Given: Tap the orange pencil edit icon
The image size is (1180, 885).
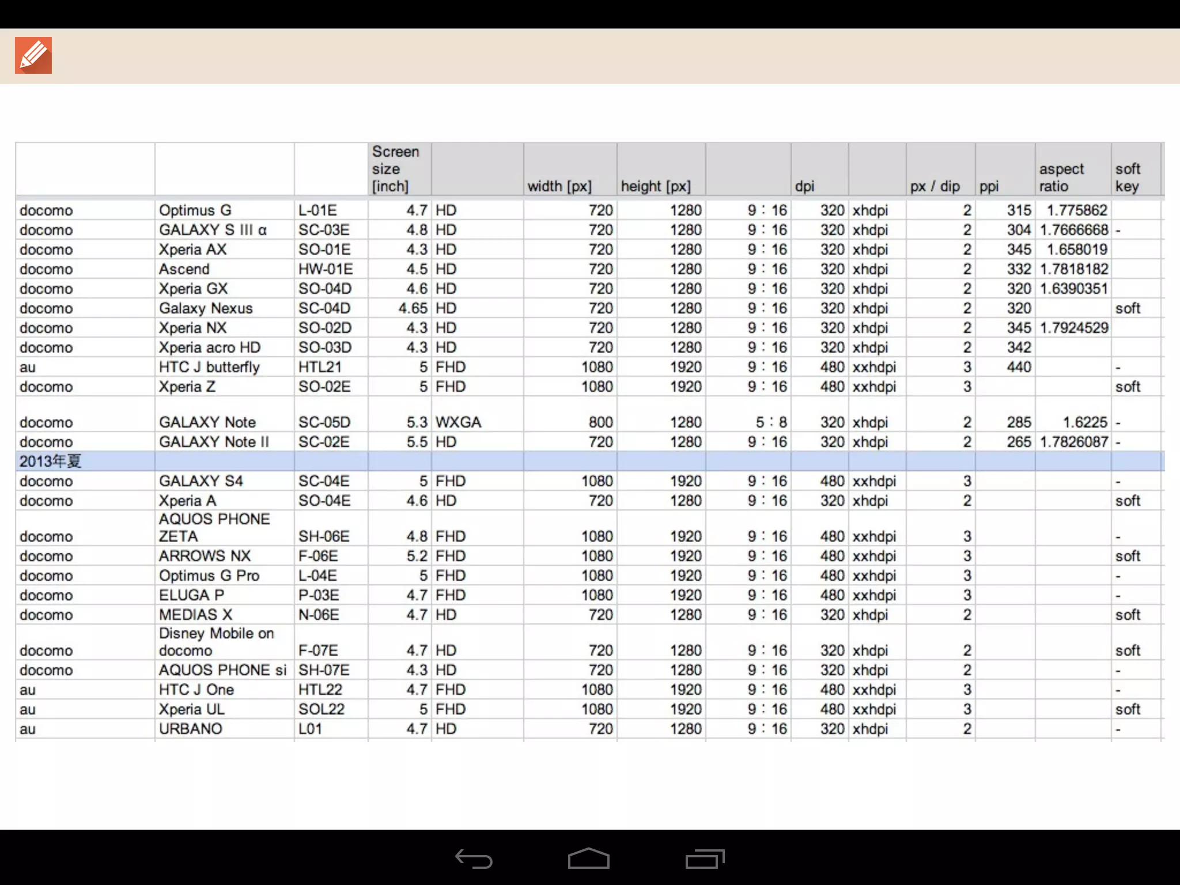Looking at the screenshot, I should click(33, 55).
